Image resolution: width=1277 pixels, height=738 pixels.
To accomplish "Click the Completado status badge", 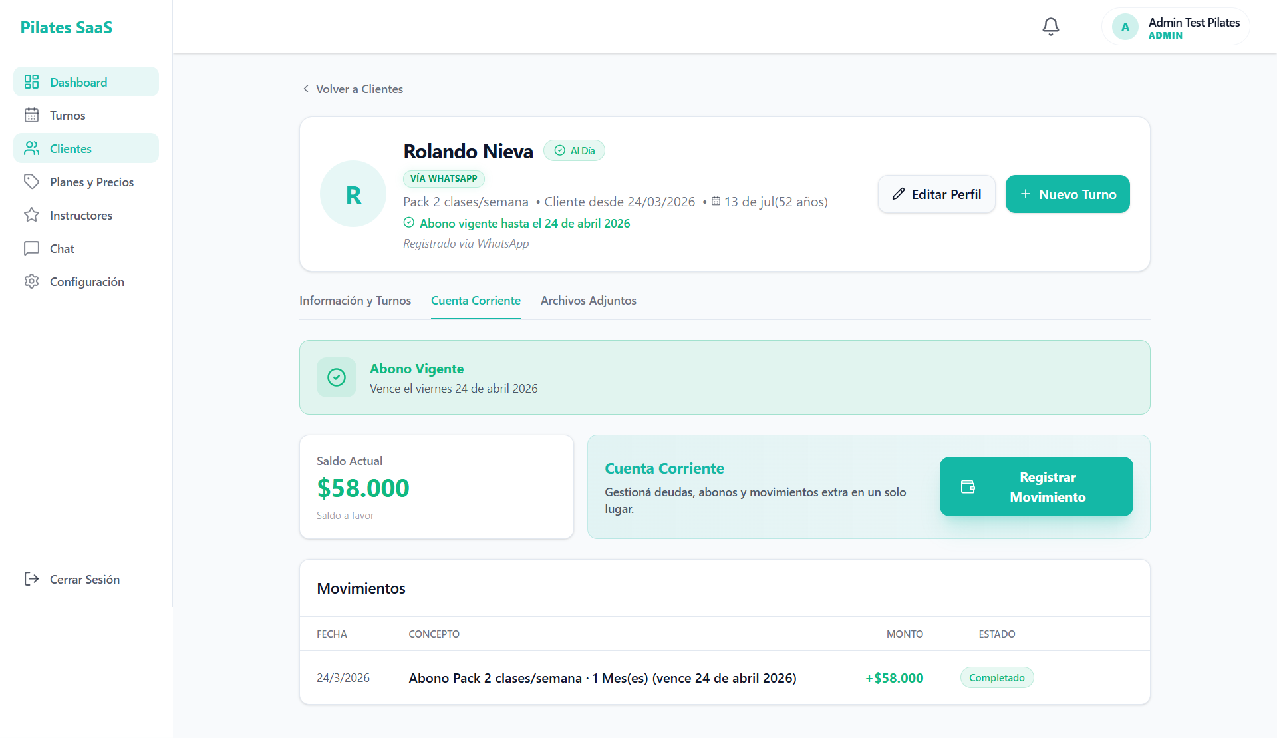I will click(x=996, y=678).
